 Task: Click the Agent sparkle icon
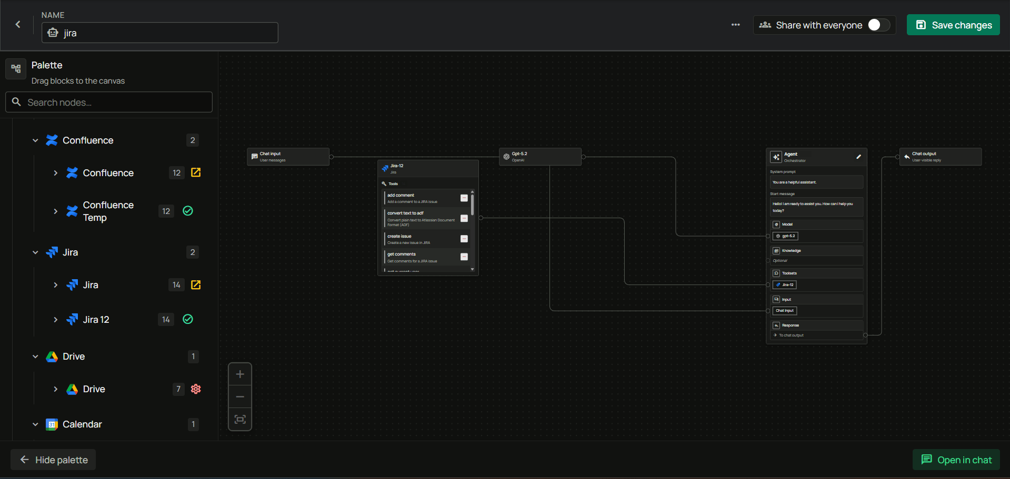[776, 157]
